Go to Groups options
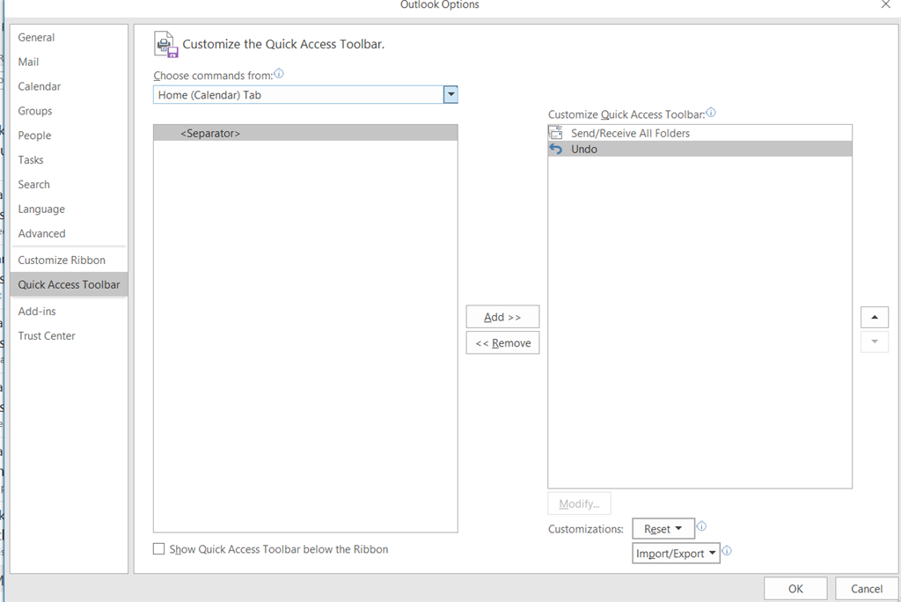 69,111
